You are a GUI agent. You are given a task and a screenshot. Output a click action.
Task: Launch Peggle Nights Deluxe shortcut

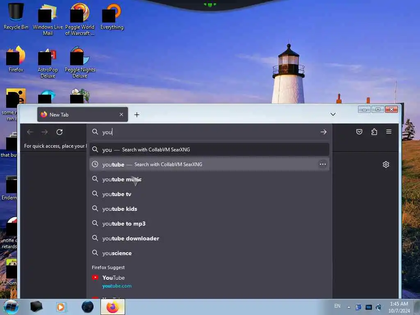[80, 62]
